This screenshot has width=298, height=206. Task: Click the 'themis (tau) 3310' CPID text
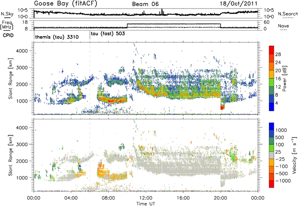coord(57,37)
